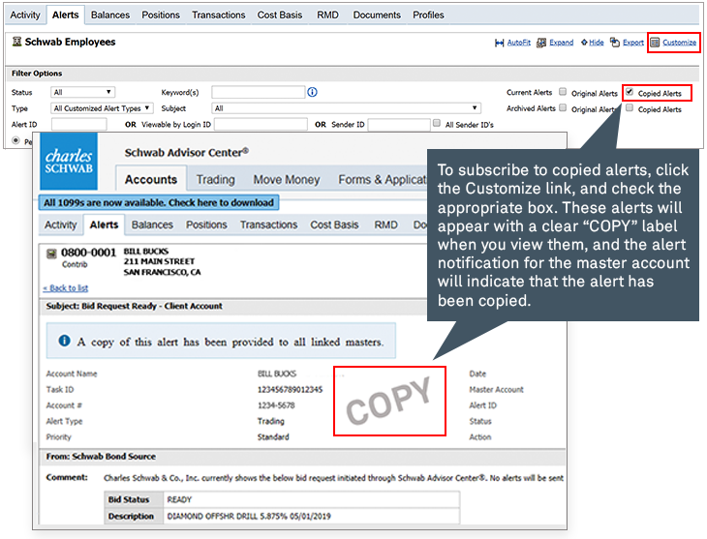Image resolution: width=707 pixels, height=539 pixels.
Task: Click the Keyword(s) info icon
Action: pos(313,92)
